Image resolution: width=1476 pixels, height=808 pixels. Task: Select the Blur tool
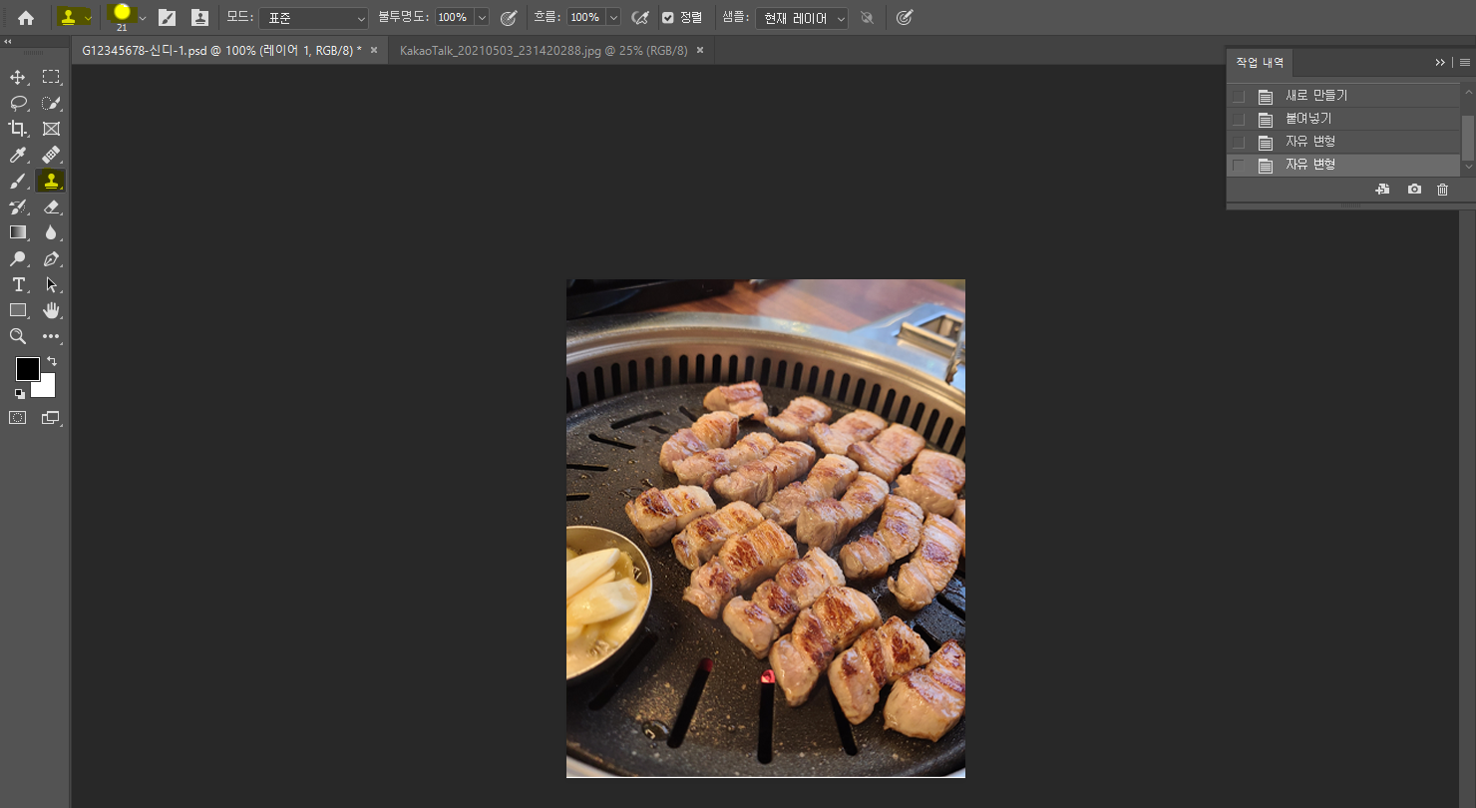51,232
